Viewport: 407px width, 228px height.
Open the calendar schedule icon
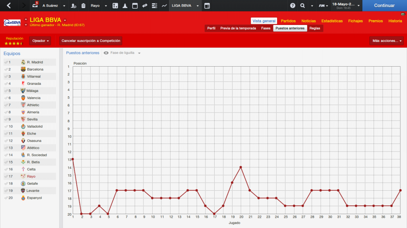click(x=135, y=6)
